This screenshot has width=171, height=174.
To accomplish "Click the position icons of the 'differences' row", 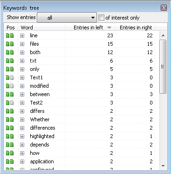I will pos(10,128).
